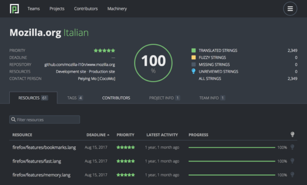This screenshot has height=185, width=307.
Task: Click the bookmarks.lang priority stars
Action: coord(126,147)
